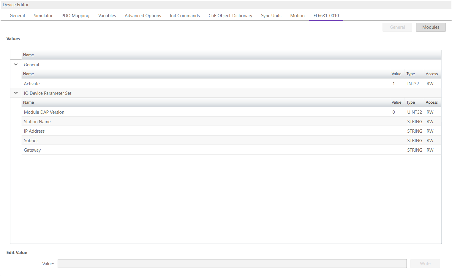Switch to the Motion tab
Image resolution: width=452 pixels, height=276 pixels.
(297, 16)
